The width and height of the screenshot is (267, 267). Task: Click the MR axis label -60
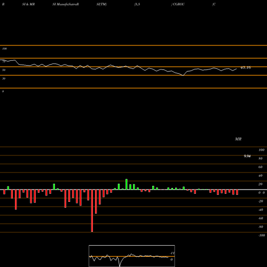(x=261, y=218)
